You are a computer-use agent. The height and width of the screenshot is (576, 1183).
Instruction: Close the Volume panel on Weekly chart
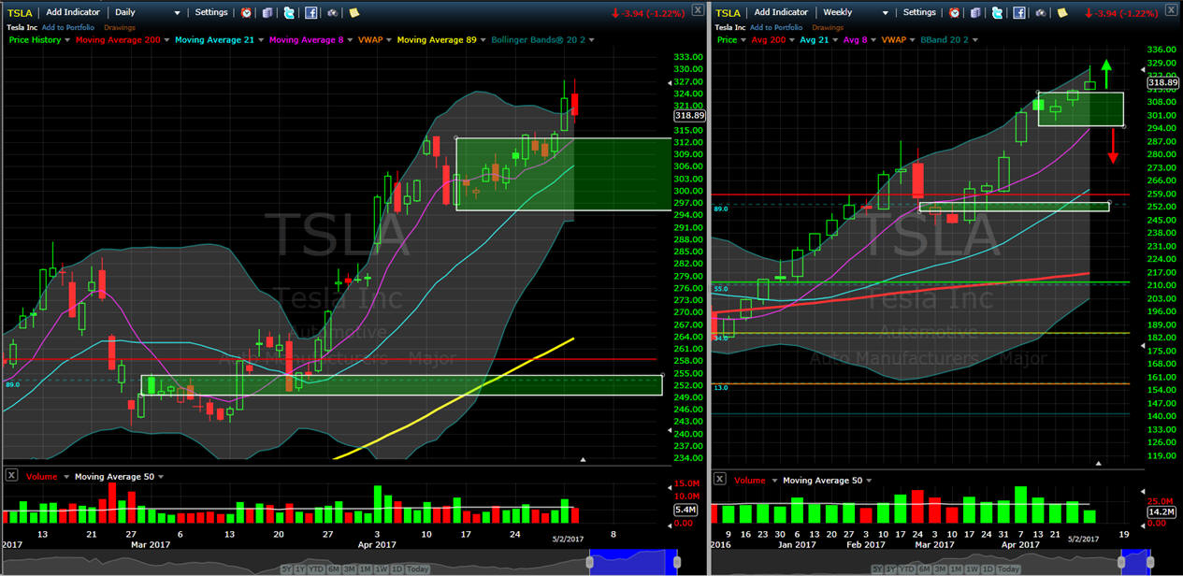719,479
